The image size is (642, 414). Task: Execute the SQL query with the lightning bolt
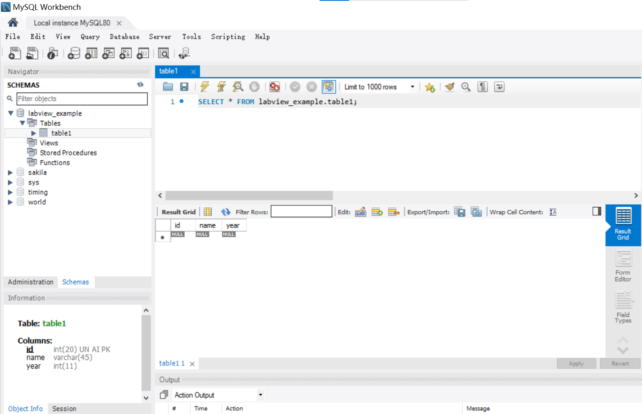205,86
